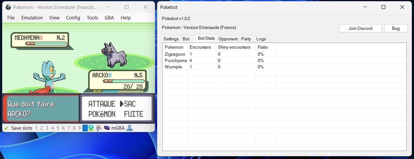414x159 pixels.
Task: Select save slot 5
Action: click(58, 128)
